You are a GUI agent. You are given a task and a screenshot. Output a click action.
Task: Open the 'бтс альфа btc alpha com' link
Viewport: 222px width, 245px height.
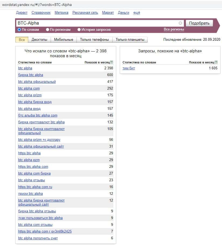coord(38,115)
